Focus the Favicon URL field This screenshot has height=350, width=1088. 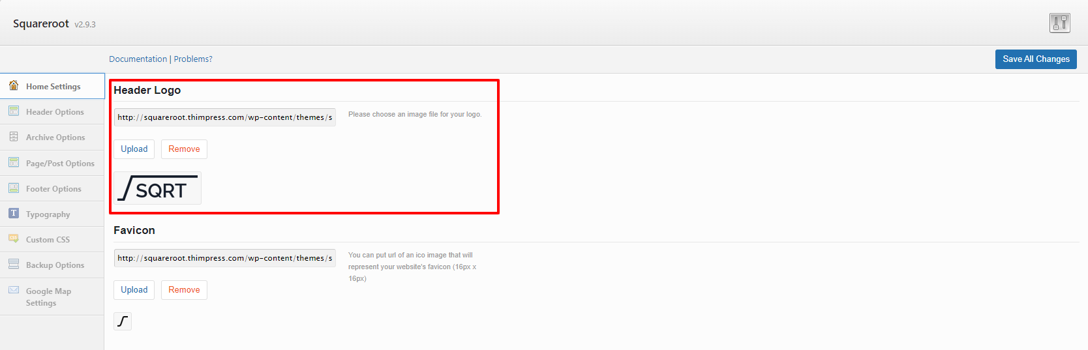[x=225, y=258]
